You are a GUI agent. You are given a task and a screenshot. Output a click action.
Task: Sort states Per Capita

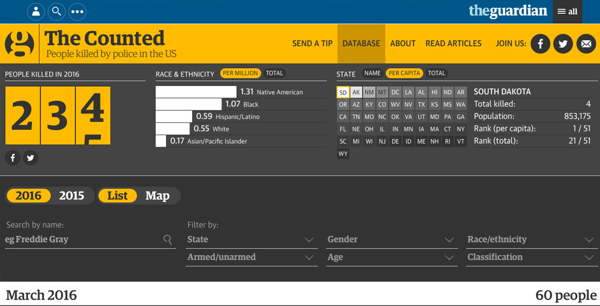[x=405, y=73]
